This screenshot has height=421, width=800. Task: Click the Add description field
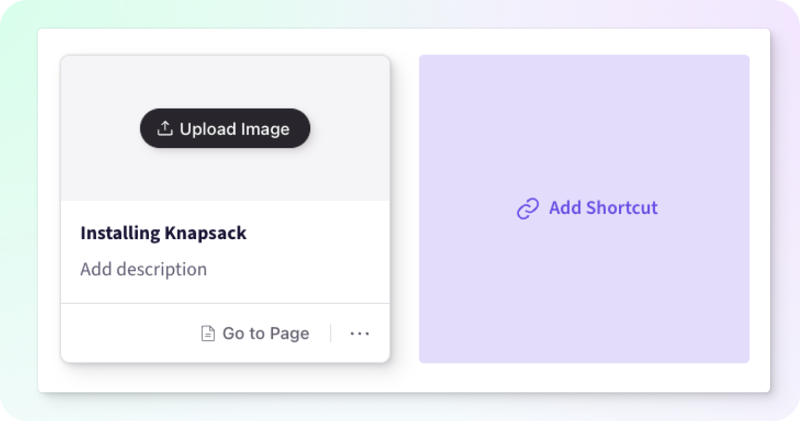pyautogui.click(x=144, y=269)
